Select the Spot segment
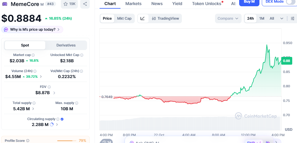 (25, 45)
